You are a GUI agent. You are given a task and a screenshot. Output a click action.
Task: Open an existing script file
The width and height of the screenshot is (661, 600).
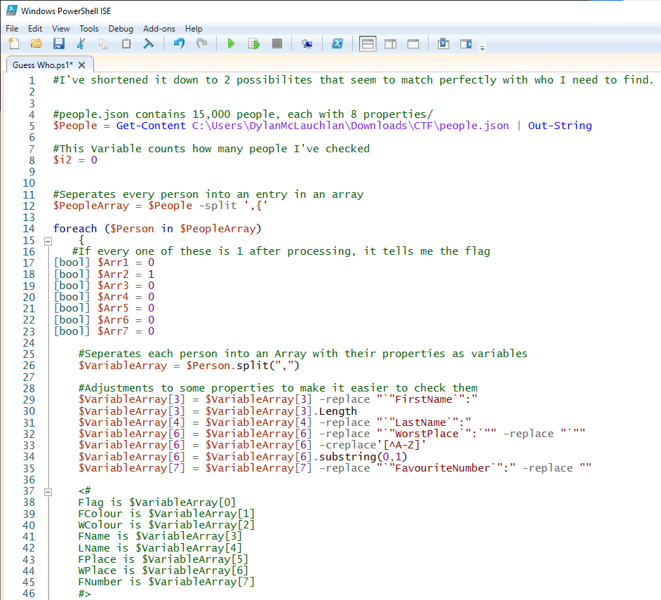click(36, 44)
